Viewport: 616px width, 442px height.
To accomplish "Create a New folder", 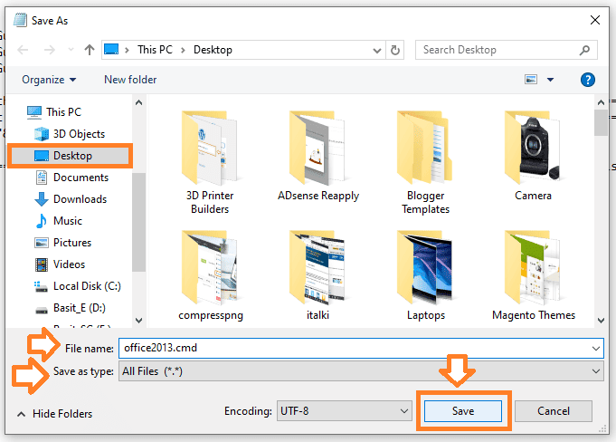I will 130,80.
